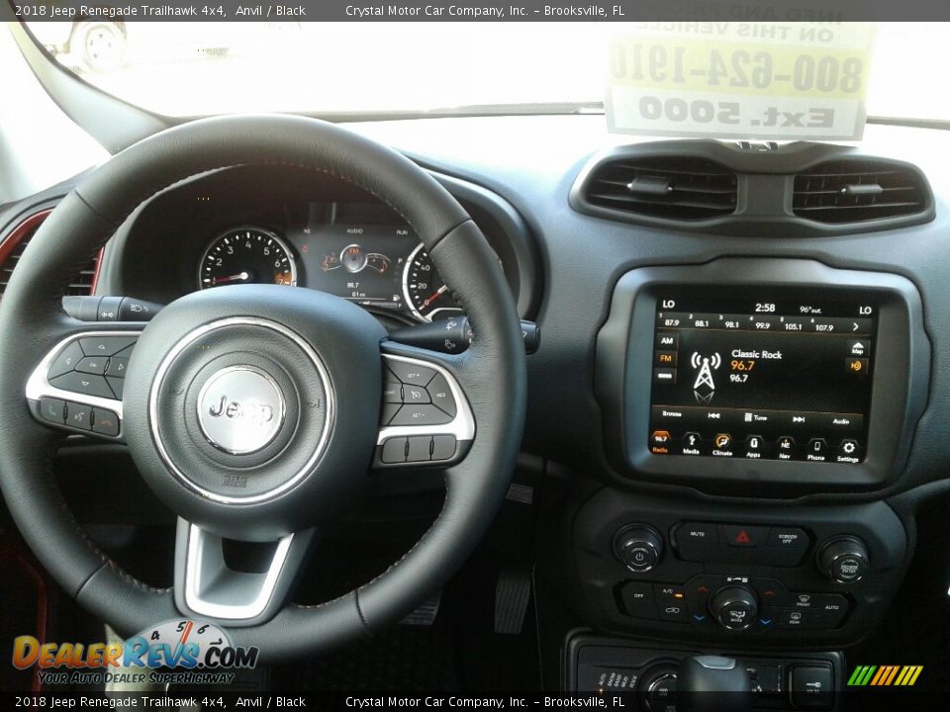The height and width of the screenshot is (712, 950).
Task: Select the FM band
Action: pyautogui.click(x=666, y=358)
